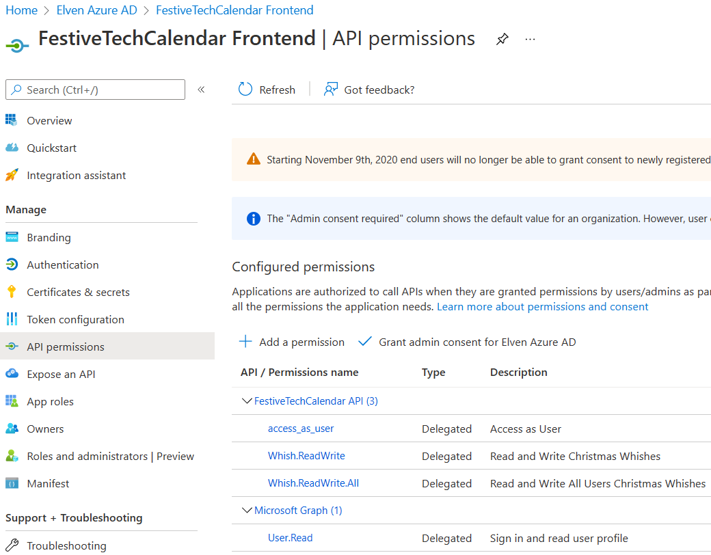711x555 pixels.
Task: Click FestiveTechCalendar Frontend breadcrumb link
Action: tap(234, 10)
